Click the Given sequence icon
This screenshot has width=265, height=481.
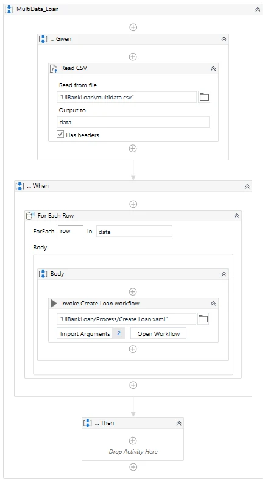click(43, 39)
